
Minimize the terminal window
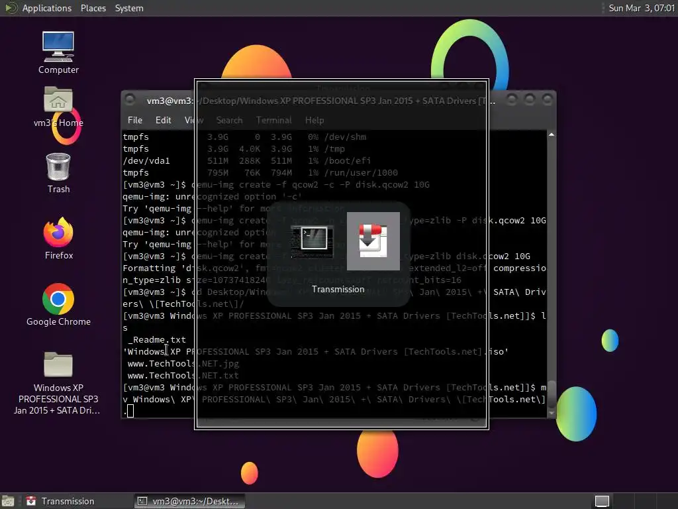click(x=512, y=100)
